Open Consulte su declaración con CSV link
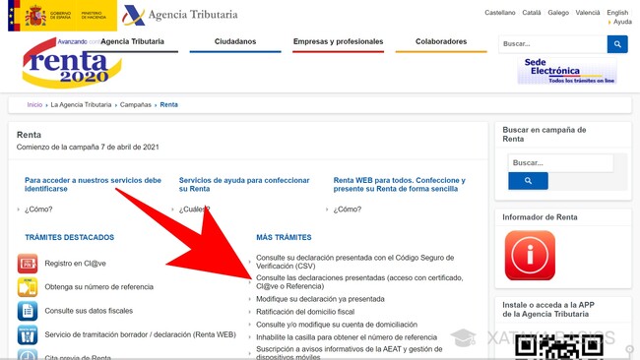This screenshot has width=640, height=360. pyautogui.click(x=354, y=262)
